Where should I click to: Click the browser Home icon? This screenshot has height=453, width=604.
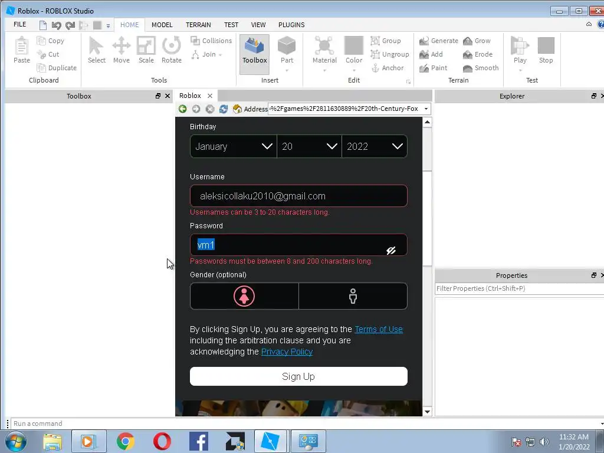pos(237,109)
